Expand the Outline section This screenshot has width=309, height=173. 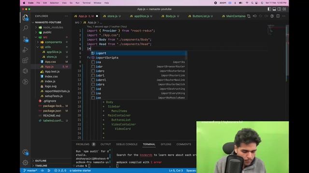(x=51, y=161)
